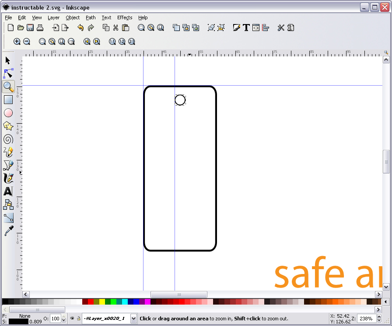Open a file with folder icon
This screenshot has height=326, width=392.
[21, 28]
